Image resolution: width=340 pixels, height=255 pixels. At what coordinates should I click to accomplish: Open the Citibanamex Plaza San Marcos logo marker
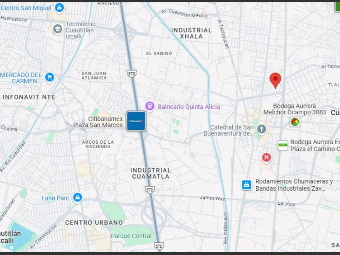(x=136, y=121)
